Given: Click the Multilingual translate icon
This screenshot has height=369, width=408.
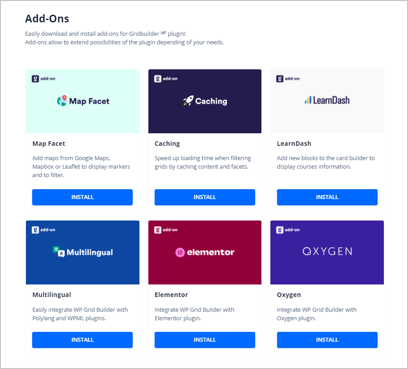Looking at the screenshot, I should 59,251.
